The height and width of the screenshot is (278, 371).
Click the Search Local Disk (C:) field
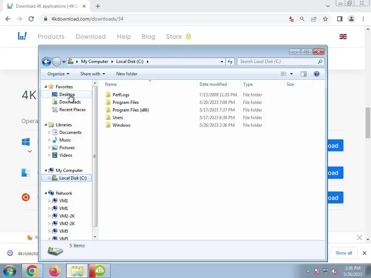point(281,62)
